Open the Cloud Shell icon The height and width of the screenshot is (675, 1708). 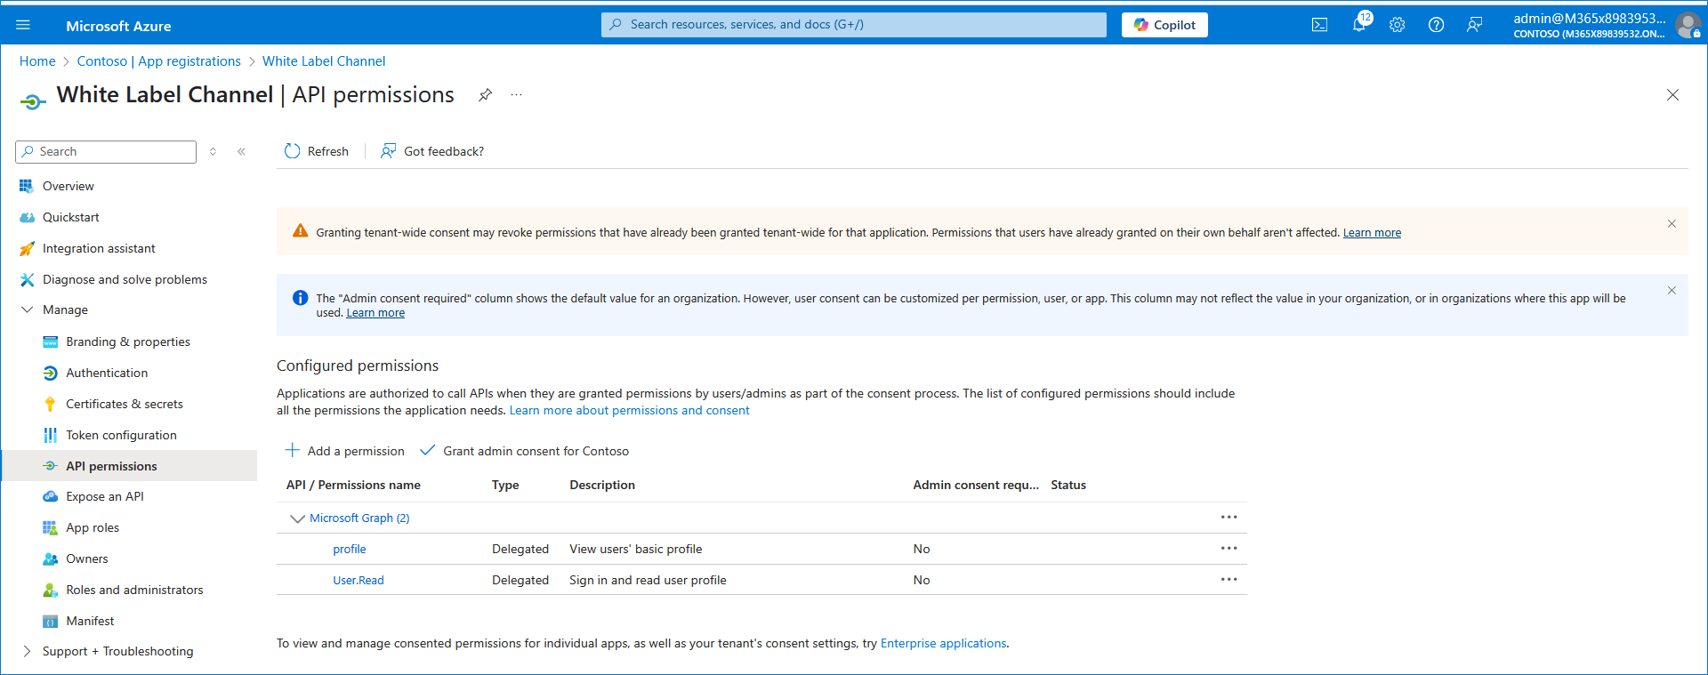[x=1319, y=25]
